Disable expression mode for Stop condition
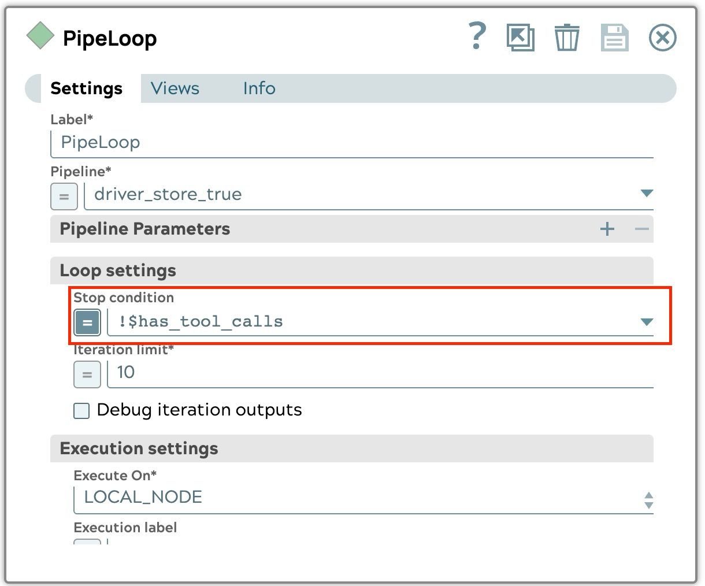This screenshot has width=705, height=586. (x=87, y=322)
